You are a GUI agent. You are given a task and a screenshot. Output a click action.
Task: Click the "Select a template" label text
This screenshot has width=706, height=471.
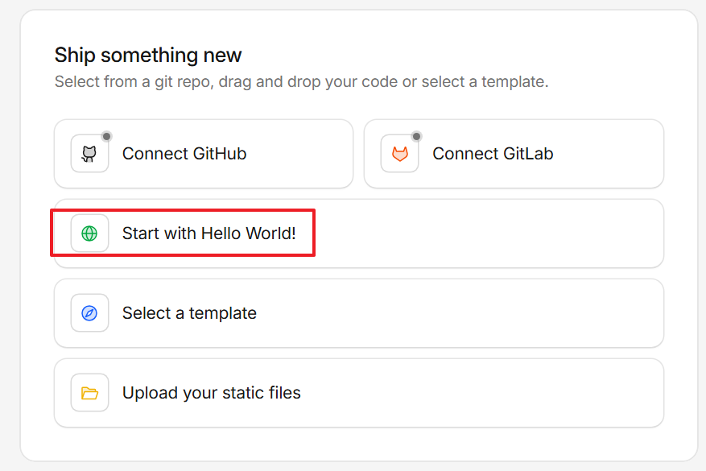pos(188,312)
